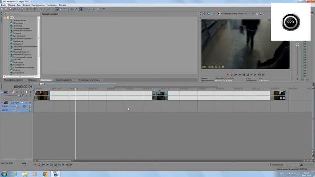
Task: Open the Overlays dropdown arrow in the preview toolbar
Action: (252, 14)
